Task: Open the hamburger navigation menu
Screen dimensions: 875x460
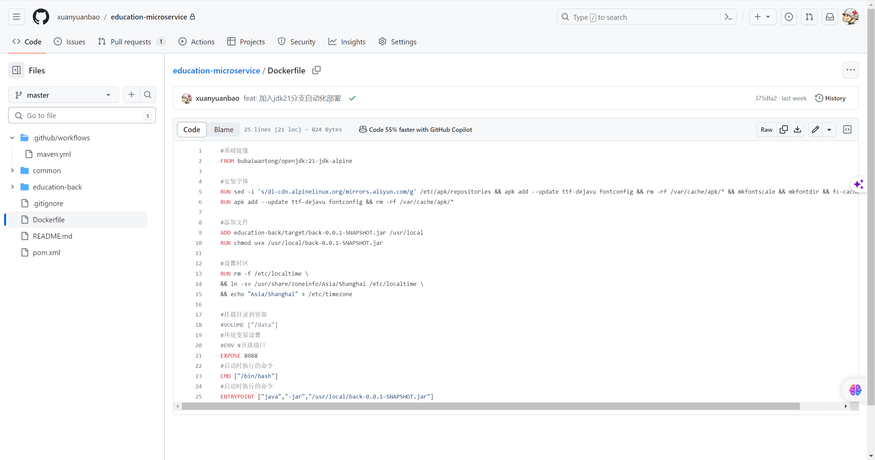Action: [x=16, y=17]
